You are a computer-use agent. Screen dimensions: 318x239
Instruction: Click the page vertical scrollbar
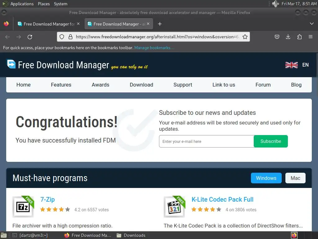[x=317, y=65]
